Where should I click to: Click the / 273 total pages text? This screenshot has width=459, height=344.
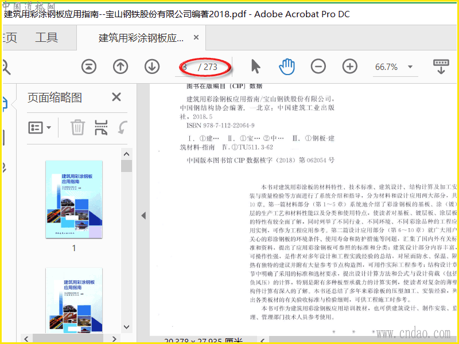tap(208, 67)
